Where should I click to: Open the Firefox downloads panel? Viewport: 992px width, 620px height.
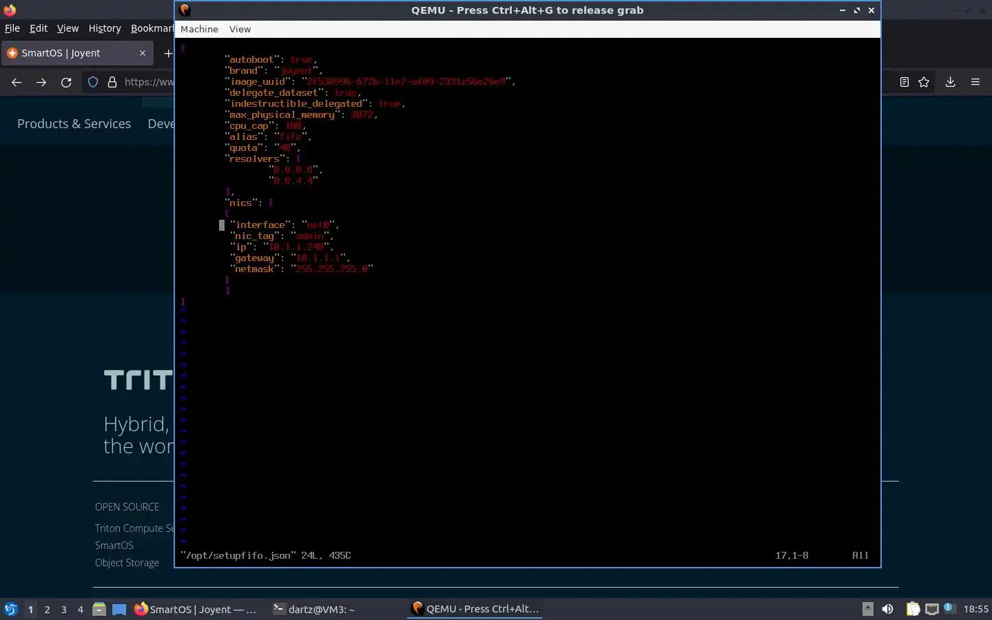click(x=950, y=82)
